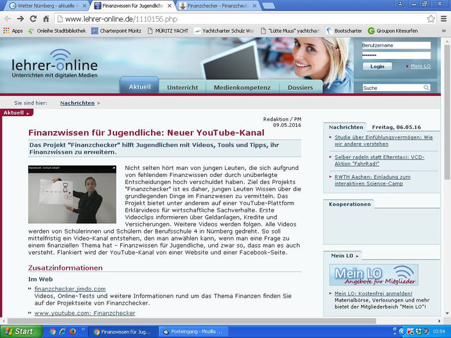
Task: Select the Medienkompetenz navigation tab
Action: pyautogui.click(x=242, y=87)
